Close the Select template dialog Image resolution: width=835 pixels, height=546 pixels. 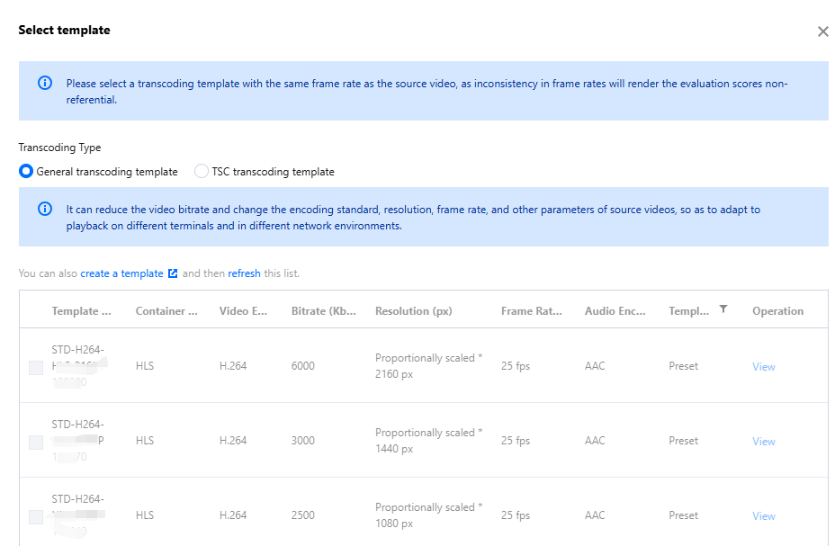click(x=822, y=31)
